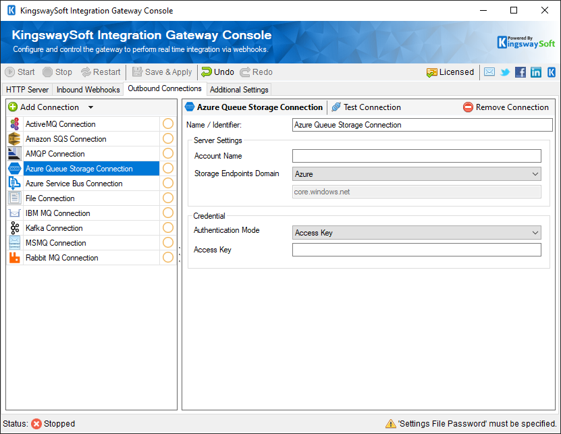This screenshot has height=434, width=561.
Task: Click Save & Apply in toolbar
Action: (x=162, y=72)
